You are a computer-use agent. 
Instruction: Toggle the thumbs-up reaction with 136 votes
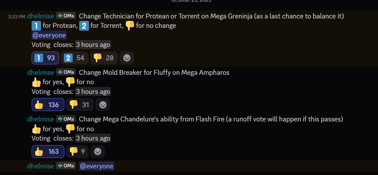[x=48, y=105]
